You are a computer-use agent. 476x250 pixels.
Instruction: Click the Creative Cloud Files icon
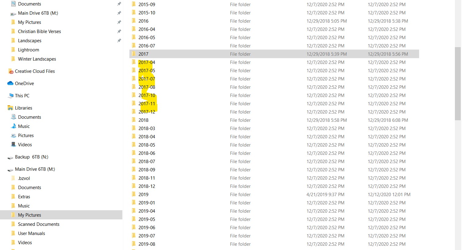pos(11,71)
